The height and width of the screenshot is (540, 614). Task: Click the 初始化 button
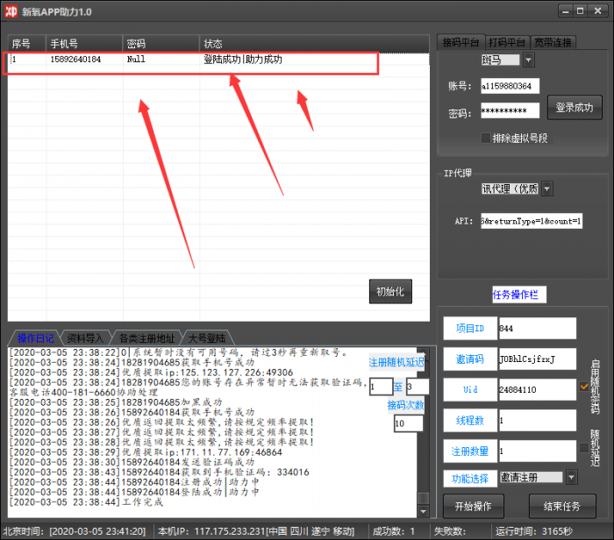390,292
